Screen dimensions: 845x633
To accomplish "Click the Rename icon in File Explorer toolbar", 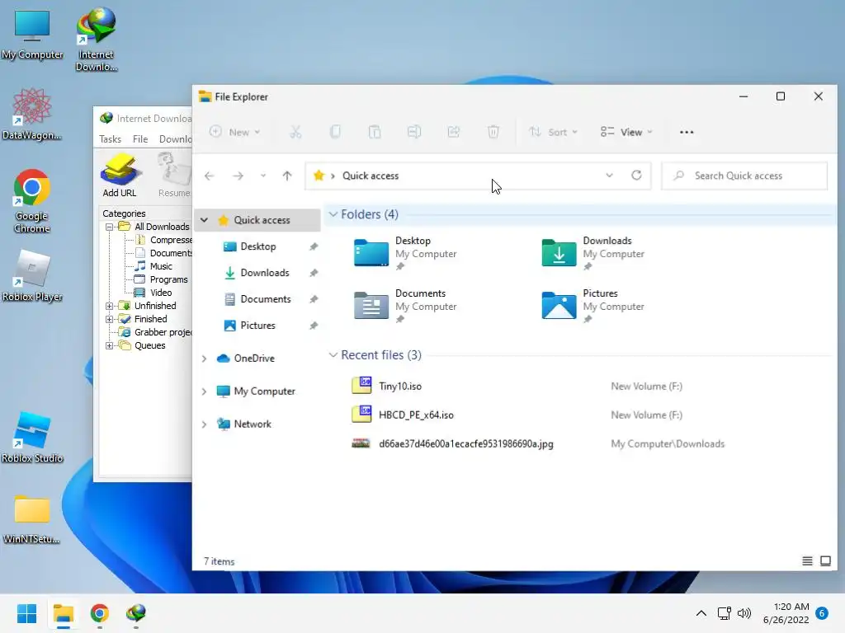I will click(414, 132).
